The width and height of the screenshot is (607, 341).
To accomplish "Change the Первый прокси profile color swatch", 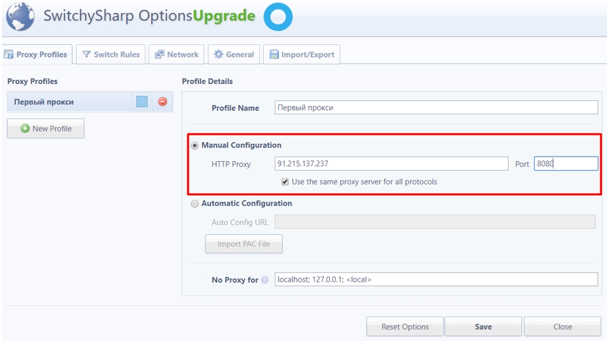I will [142, 102].
